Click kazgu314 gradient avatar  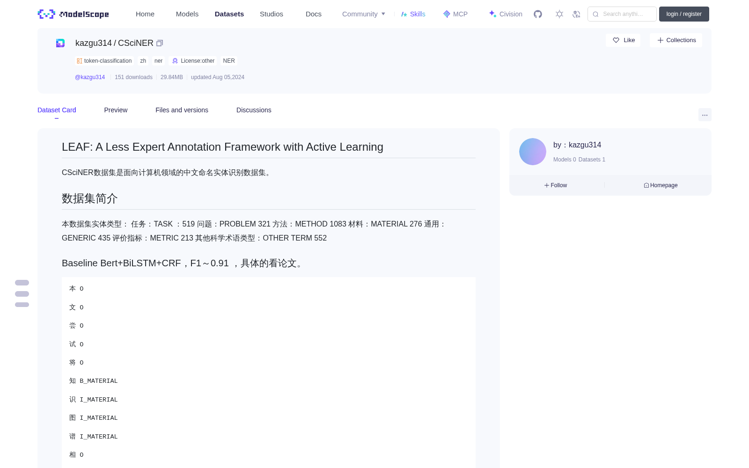click(x=533, y=152)
